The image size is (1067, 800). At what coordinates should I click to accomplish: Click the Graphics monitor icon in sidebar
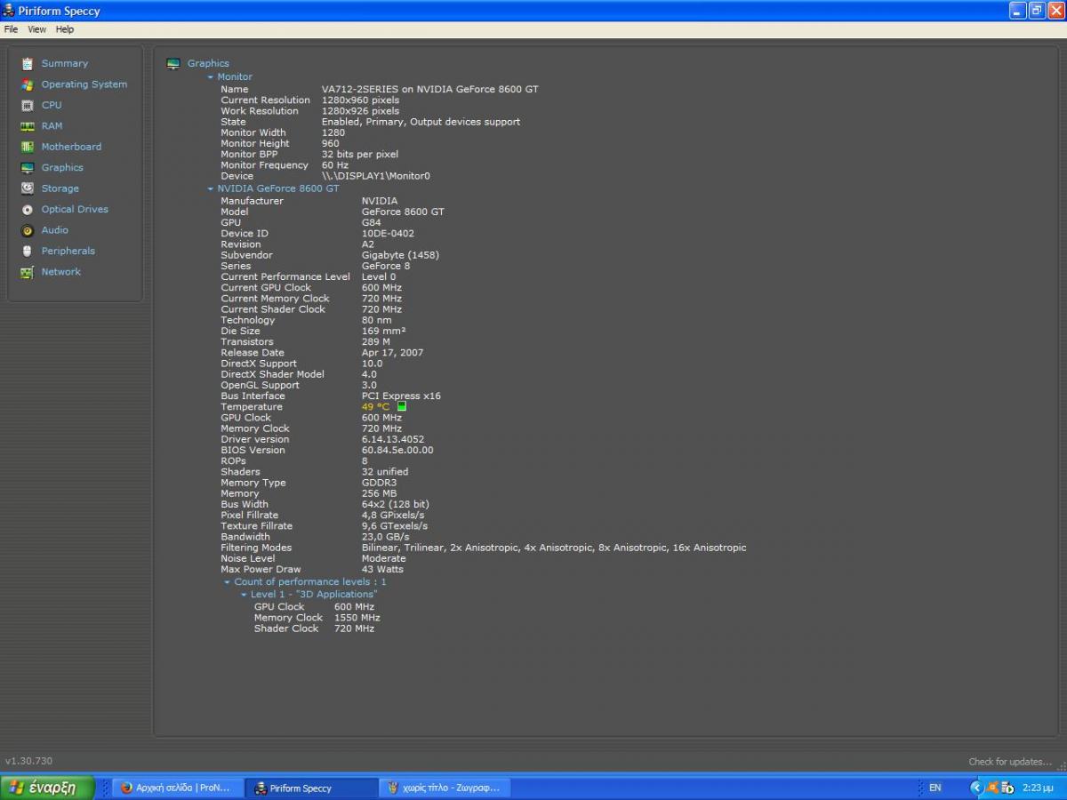(x=28, y=168)
